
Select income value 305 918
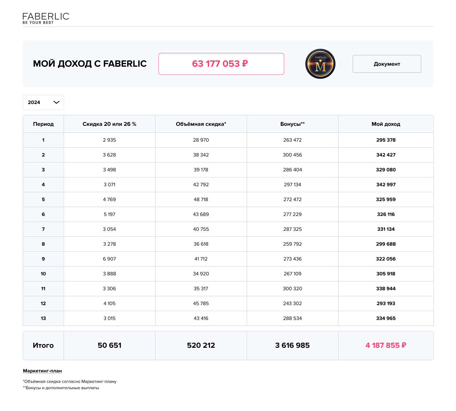click(386, 274)
